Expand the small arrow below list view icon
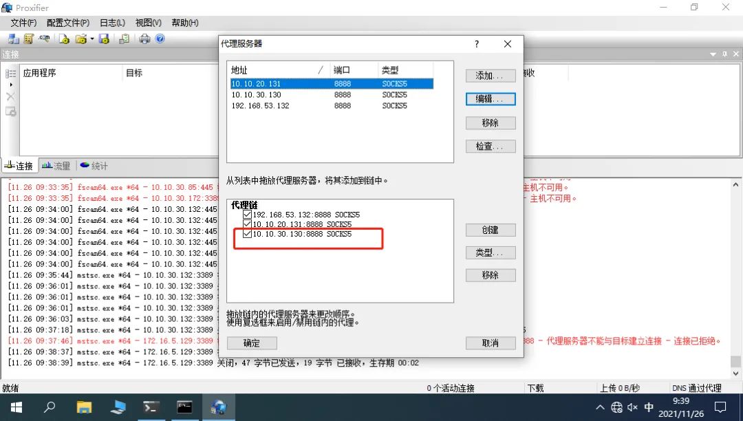 (11, 85)
